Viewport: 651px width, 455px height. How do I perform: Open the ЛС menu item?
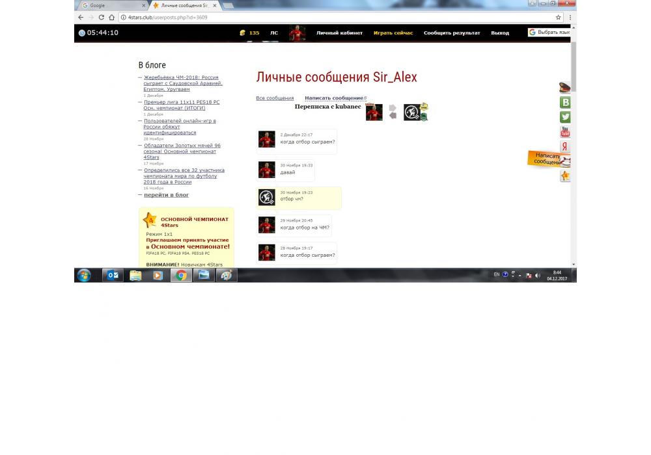tap(274, 32)
